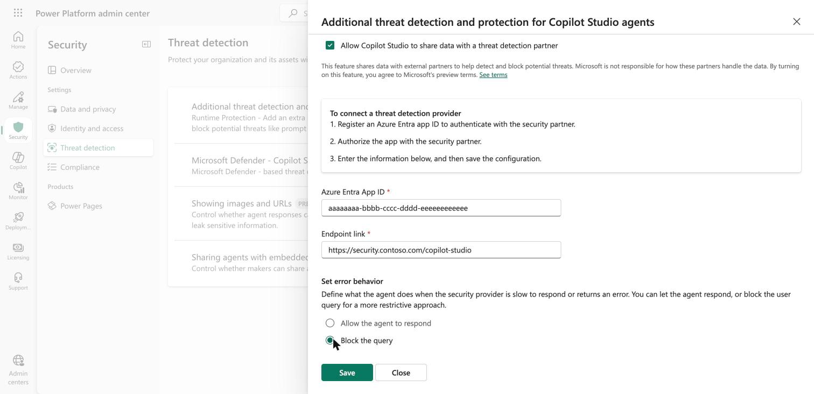The image size is (814, 394).
Task: Click the Endpoint link input field
Action: [x=441, y=250]
